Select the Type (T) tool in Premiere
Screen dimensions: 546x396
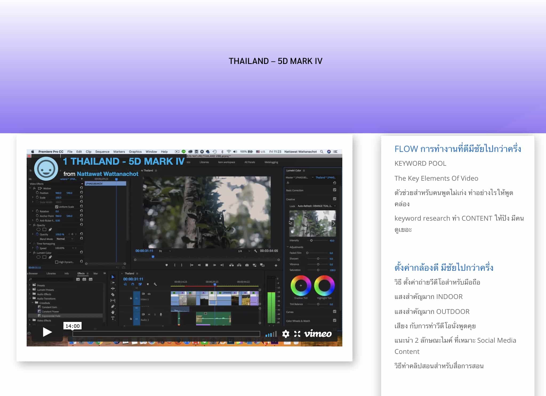click(113, 318)
